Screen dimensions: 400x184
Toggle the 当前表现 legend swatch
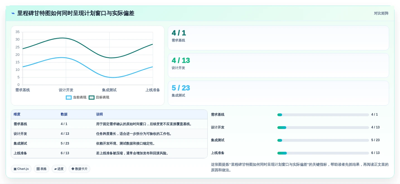point(69,98)
